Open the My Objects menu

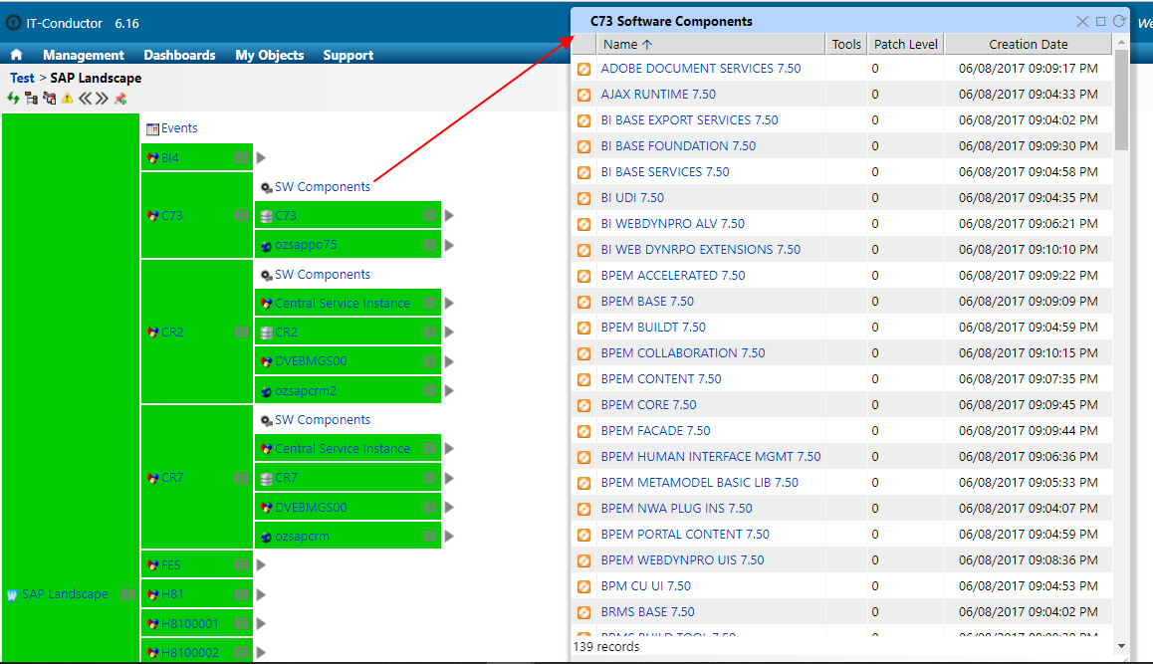click(x=269, y=56)
